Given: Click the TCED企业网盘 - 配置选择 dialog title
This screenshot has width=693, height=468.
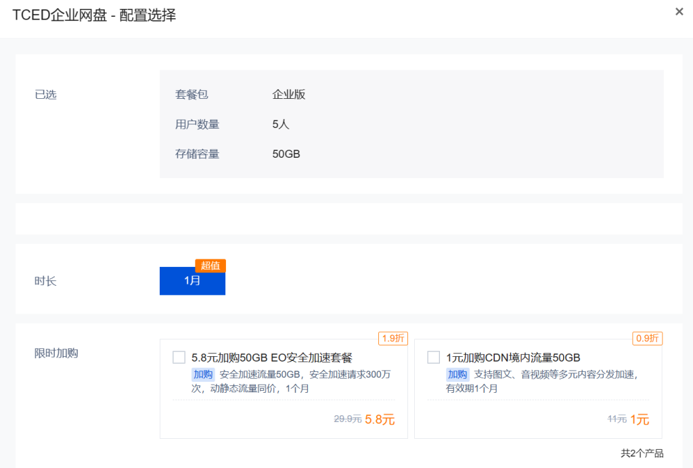Looking at the screenshot, I should pos(94,16).
